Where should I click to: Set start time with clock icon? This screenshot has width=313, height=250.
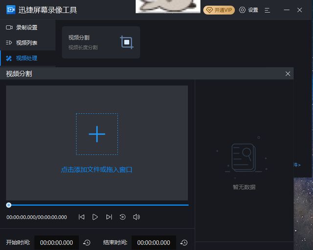click(87, 243)
